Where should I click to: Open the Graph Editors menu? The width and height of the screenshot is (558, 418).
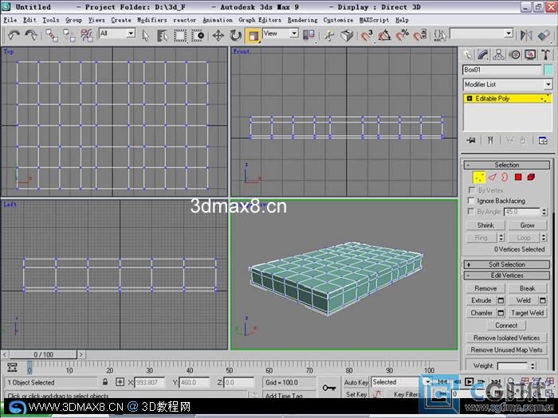260,20
